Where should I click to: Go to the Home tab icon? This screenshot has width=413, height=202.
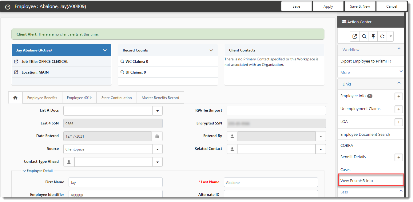click(15, 98)
